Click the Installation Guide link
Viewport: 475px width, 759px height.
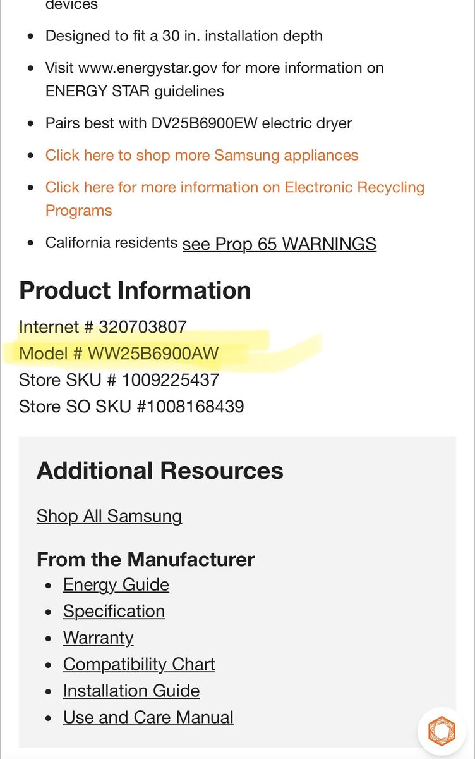(131, 691)
